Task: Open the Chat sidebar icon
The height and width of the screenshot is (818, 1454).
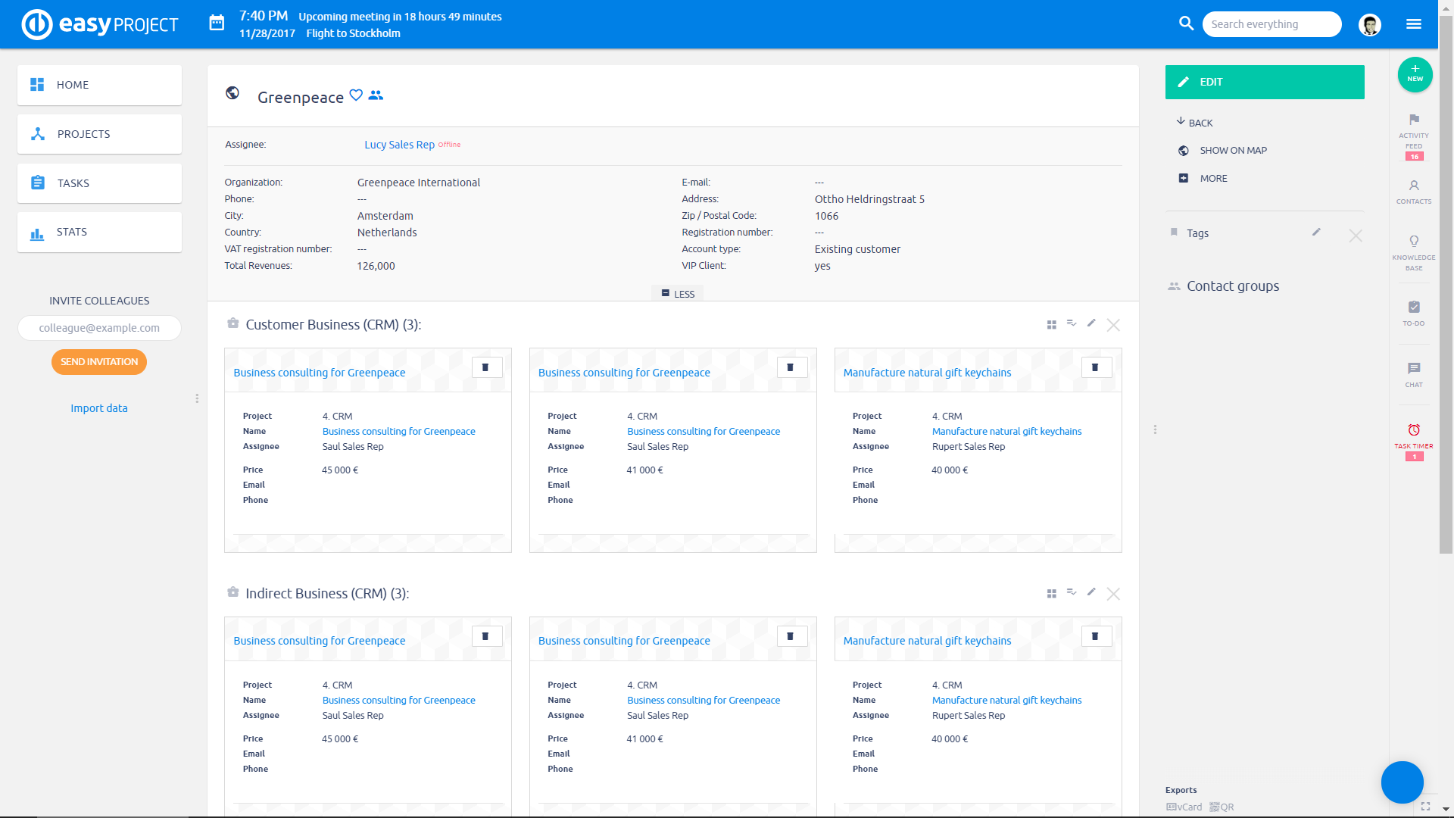Action: [x=1414, y=374]
